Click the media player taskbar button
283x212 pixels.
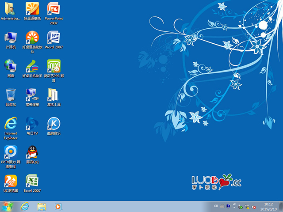pos(57,206)
